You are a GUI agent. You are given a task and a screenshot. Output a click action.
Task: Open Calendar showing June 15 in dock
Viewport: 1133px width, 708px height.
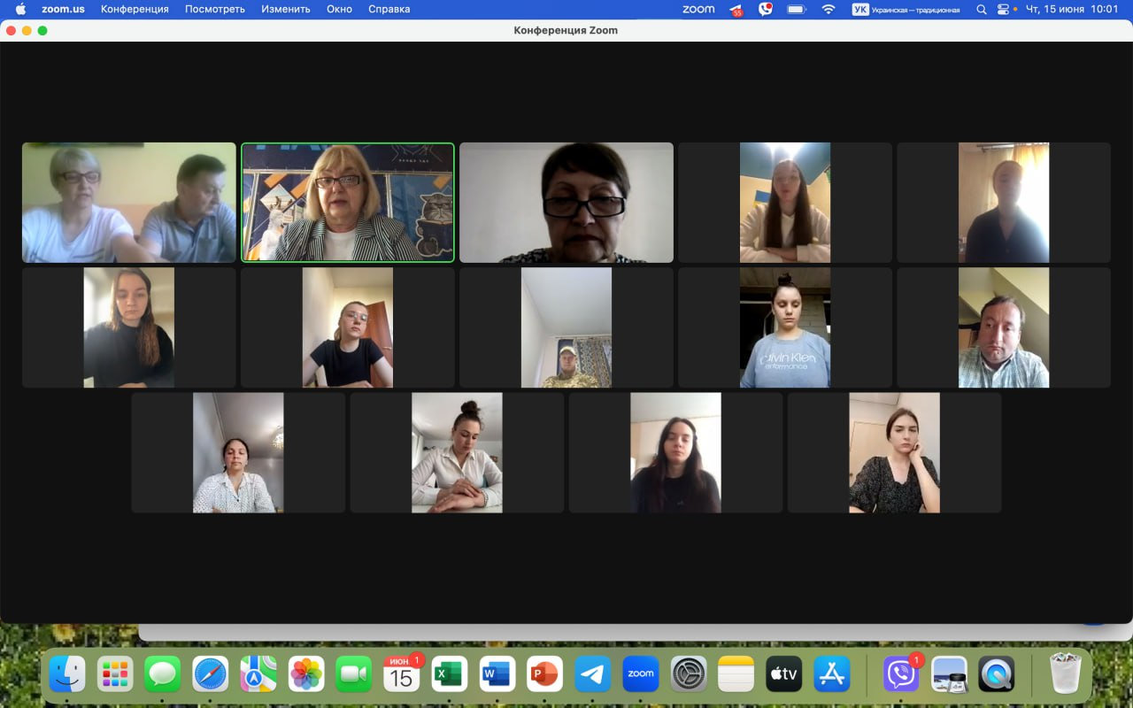click(402, 674)
